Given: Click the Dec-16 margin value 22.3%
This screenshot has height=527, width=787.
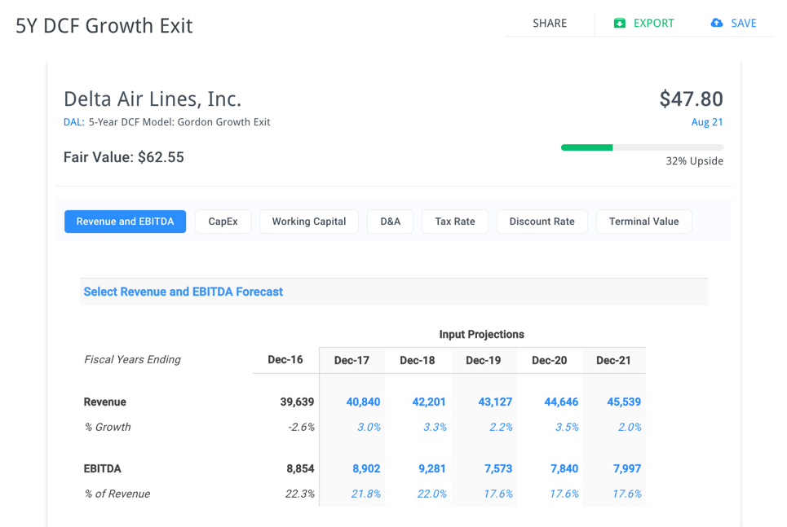Looking at the screenshot, I should tap(299, 494).
